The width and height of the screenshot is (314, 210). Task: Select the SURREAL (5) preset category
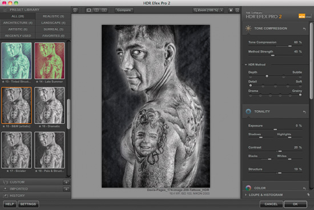[53, 29]
